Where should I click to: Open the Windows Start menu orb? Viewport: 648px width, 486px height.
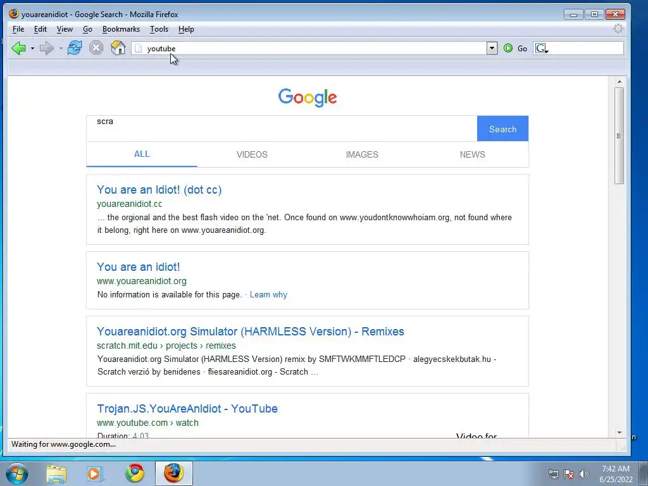click(x=16, y=473)
